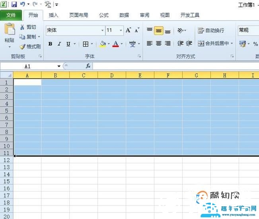Switch to the 审阅 Review tab

[x=145, y=15]
